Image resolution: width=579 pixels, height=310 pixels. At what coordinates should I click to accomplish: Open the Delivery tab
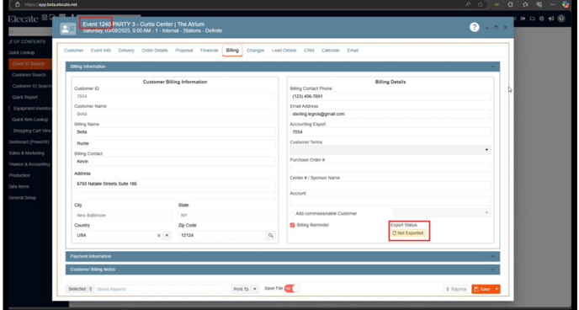click(x=126, y=51)
